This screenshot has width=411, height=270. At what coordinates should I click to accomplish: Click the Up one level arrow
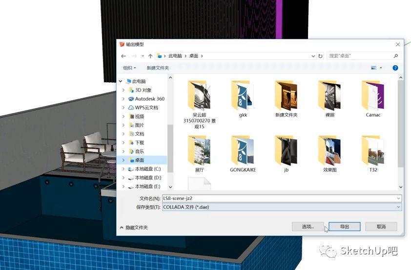[150, 56]
